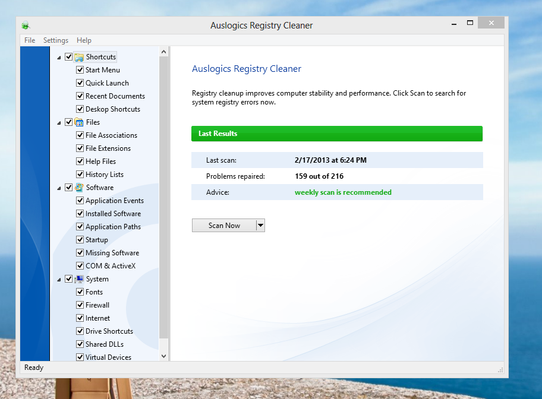Start a scan with Scan Now
The height and width of the screenshot is (399, 542).
[224, 226]
